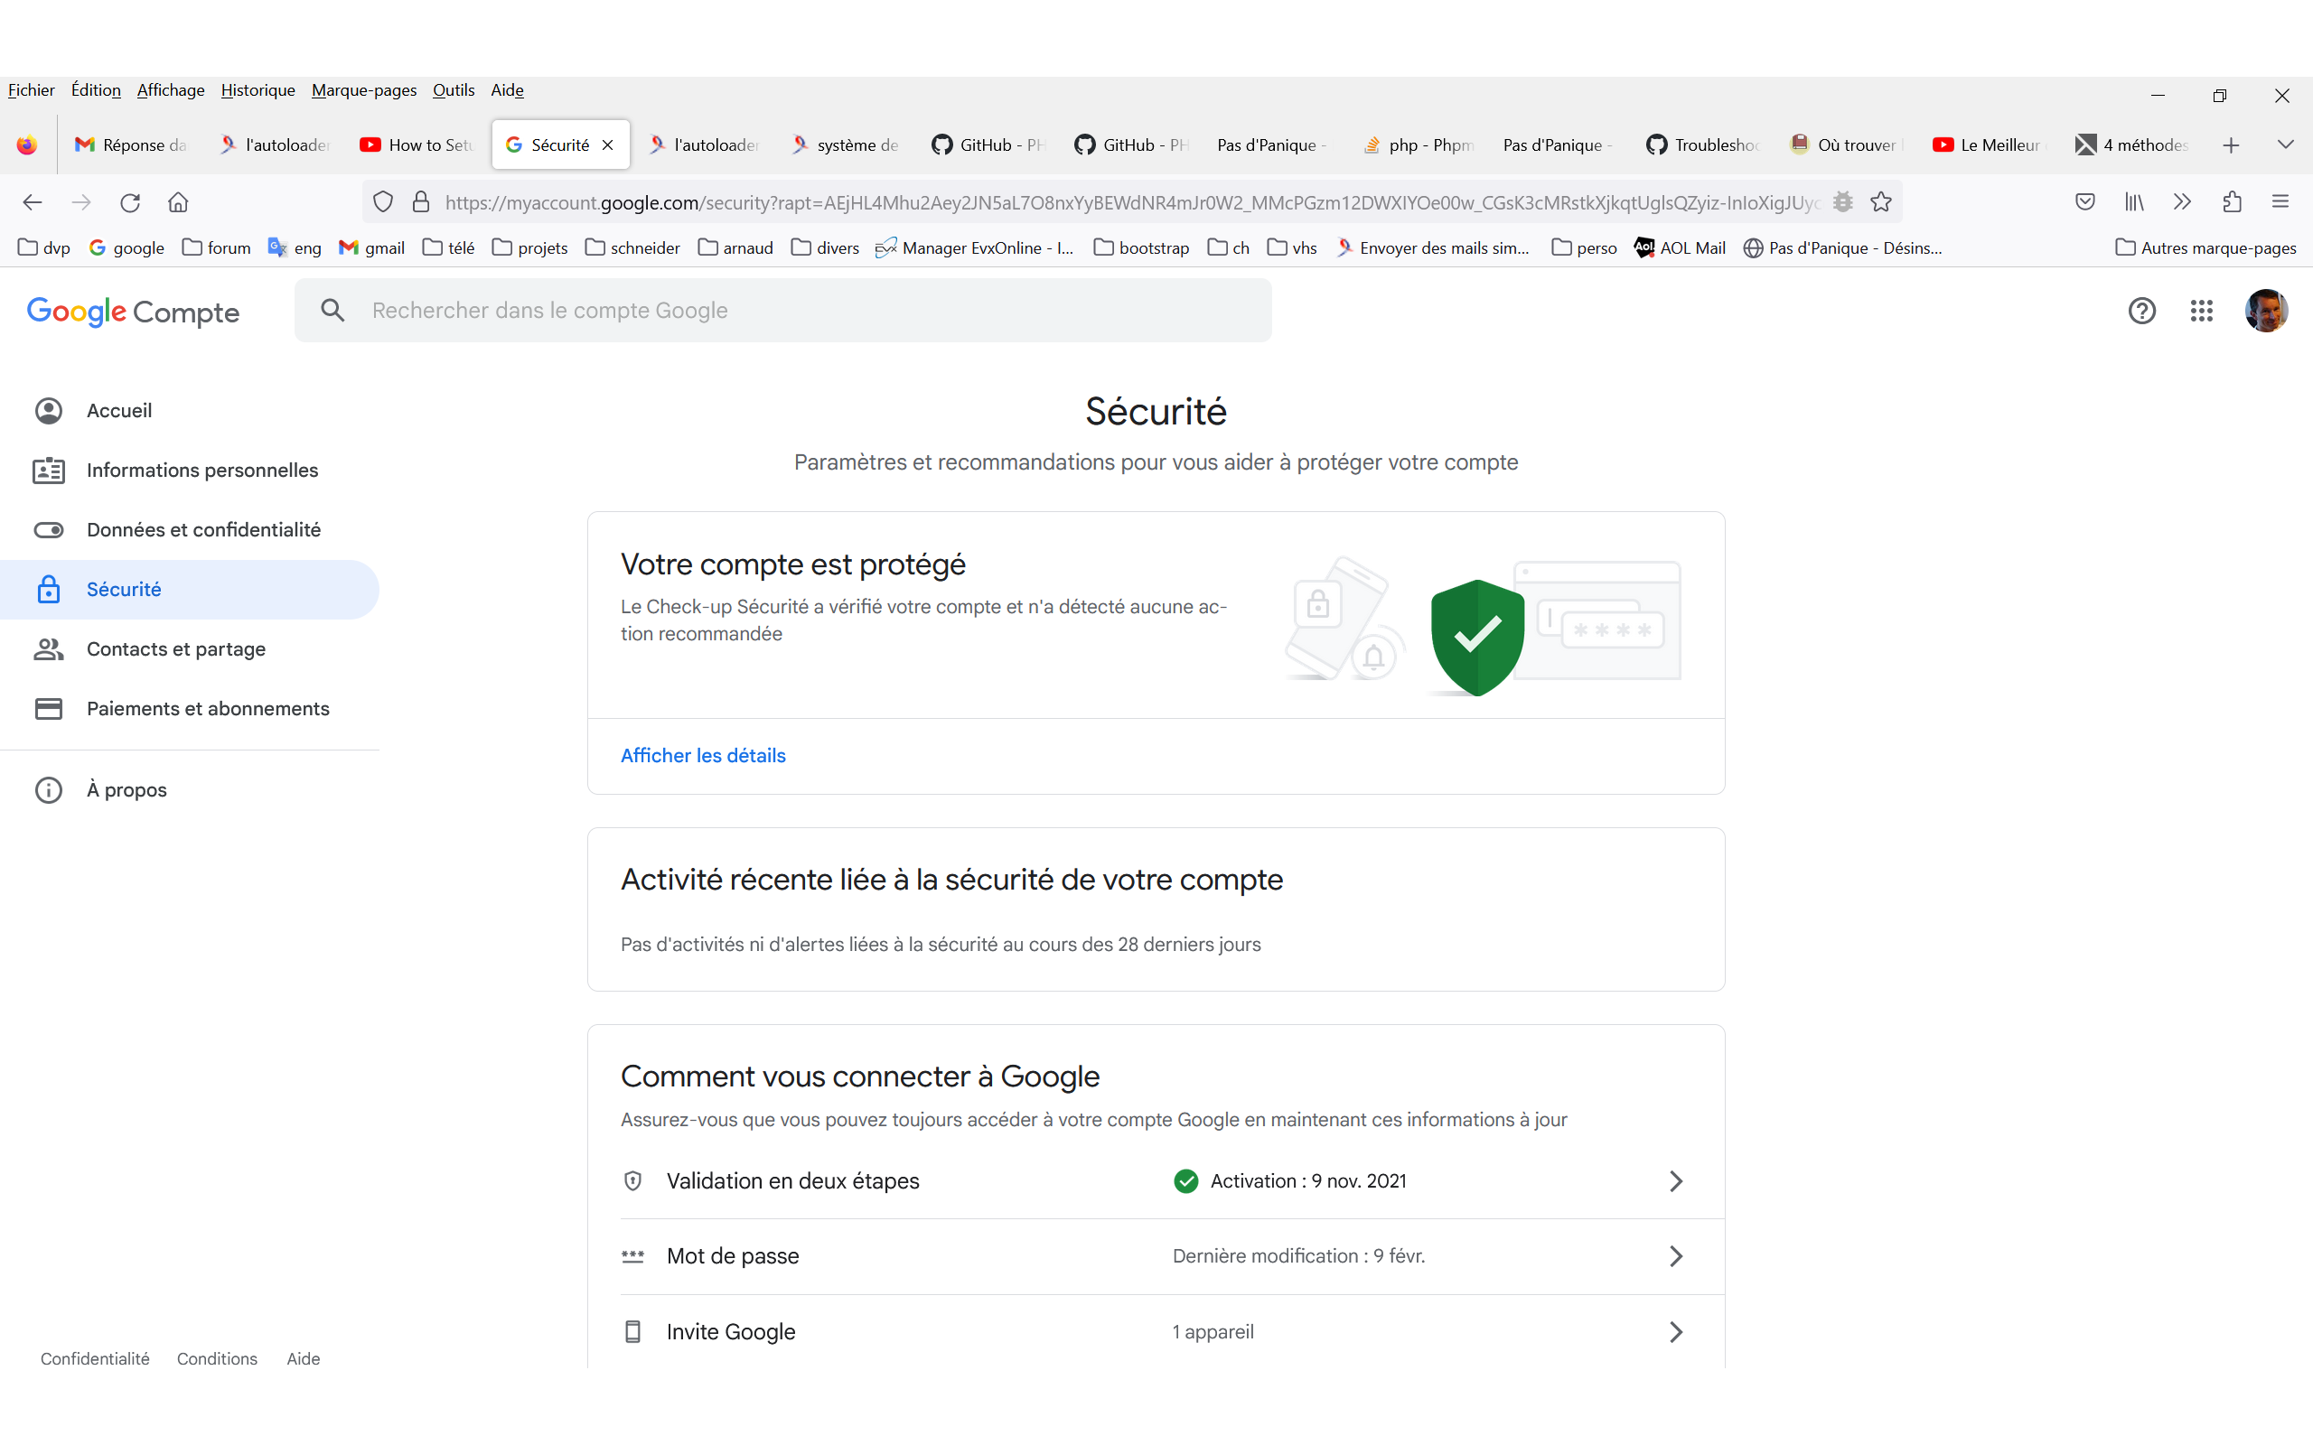Click the extension bug icon in address bar

[1843, 202]
